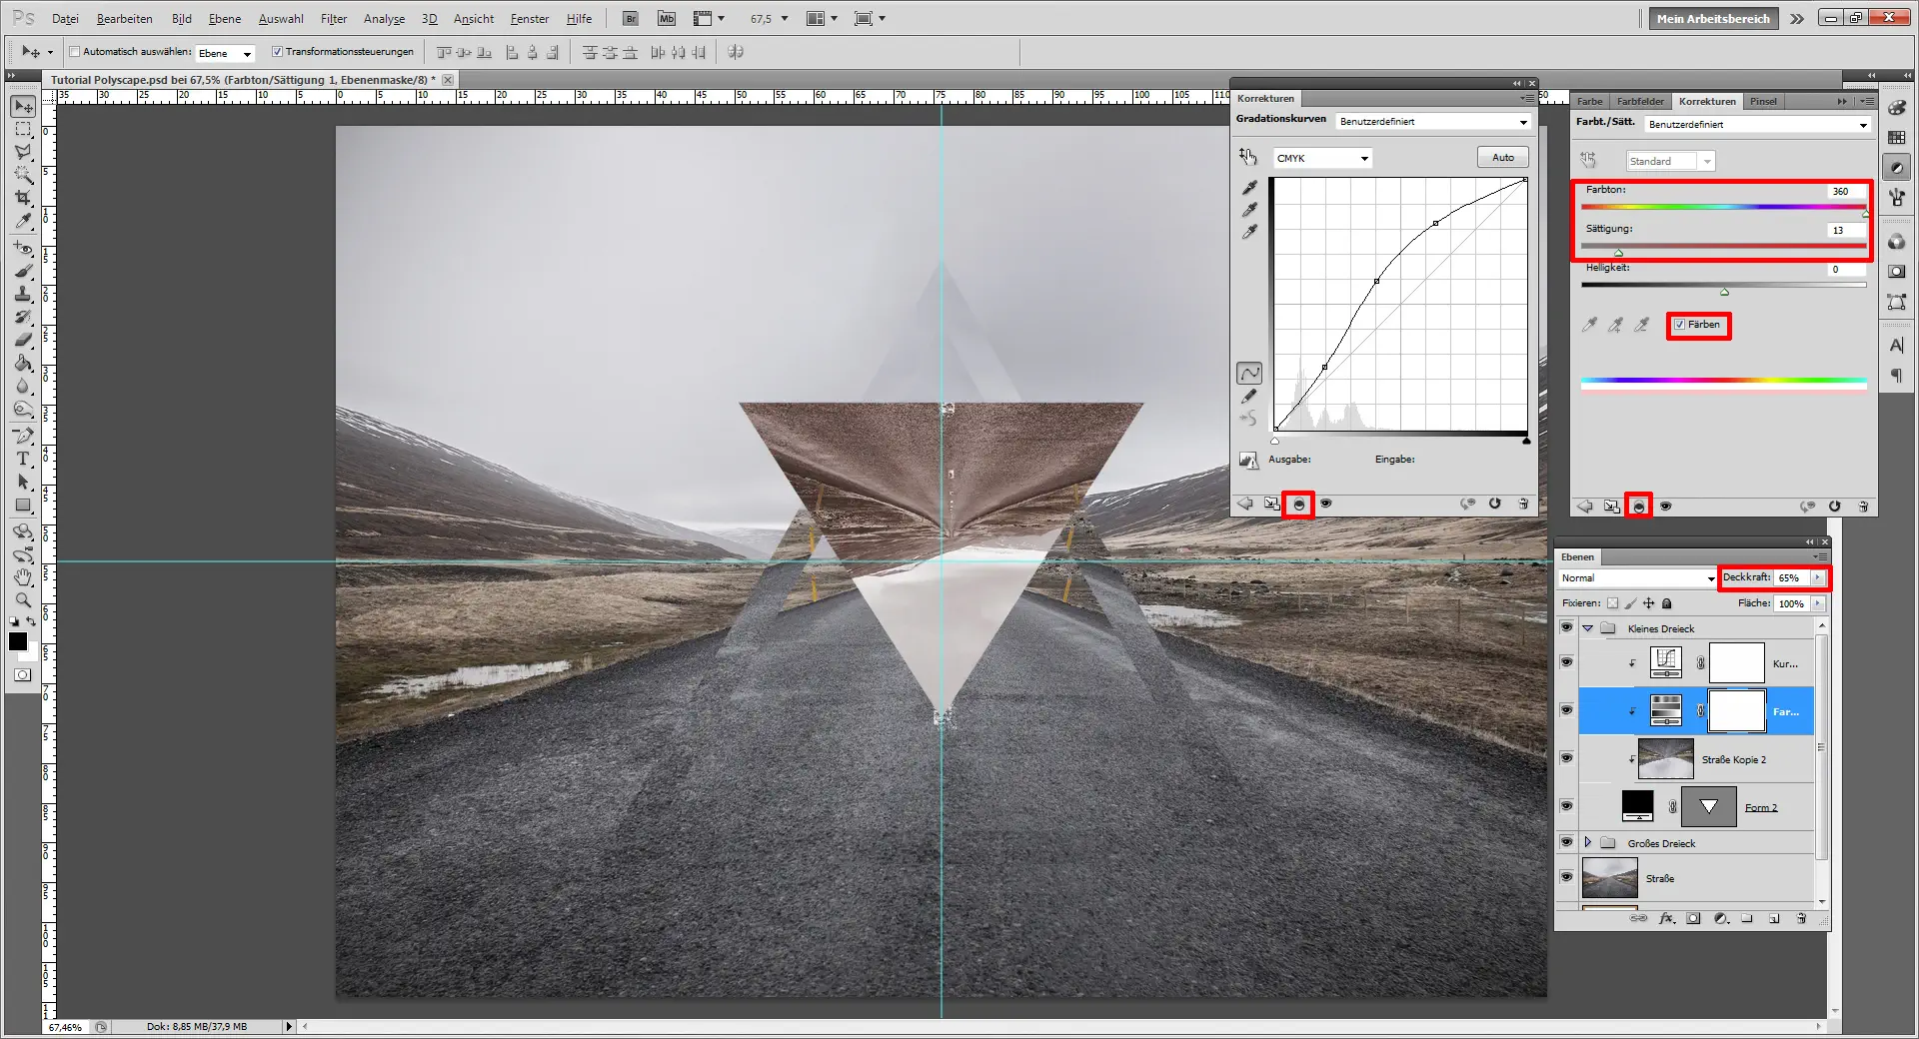Delete the selected layer via trash icon
The width and height of the screenshot is (1919, 1039).
tap(1802, 919)
